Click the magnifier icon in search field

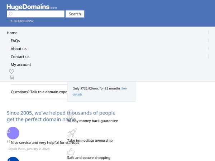10,14
